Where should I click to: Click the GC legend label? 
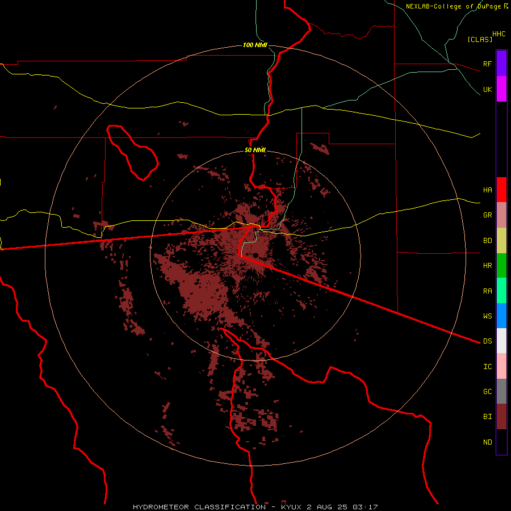pyautogui.click(x=487, y=392)
